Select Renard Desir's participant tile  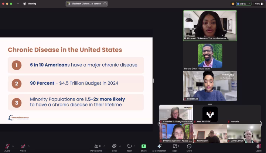point(210,56)
